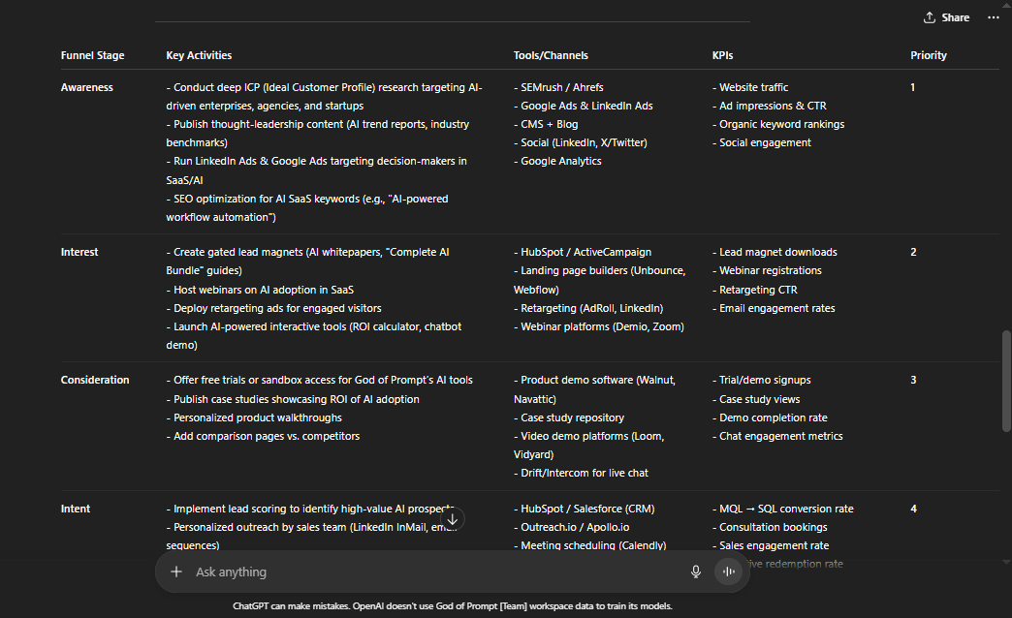Click the Google Analytics entry
This screenshot has height=618, width=1012.
(x=557, y=161)
